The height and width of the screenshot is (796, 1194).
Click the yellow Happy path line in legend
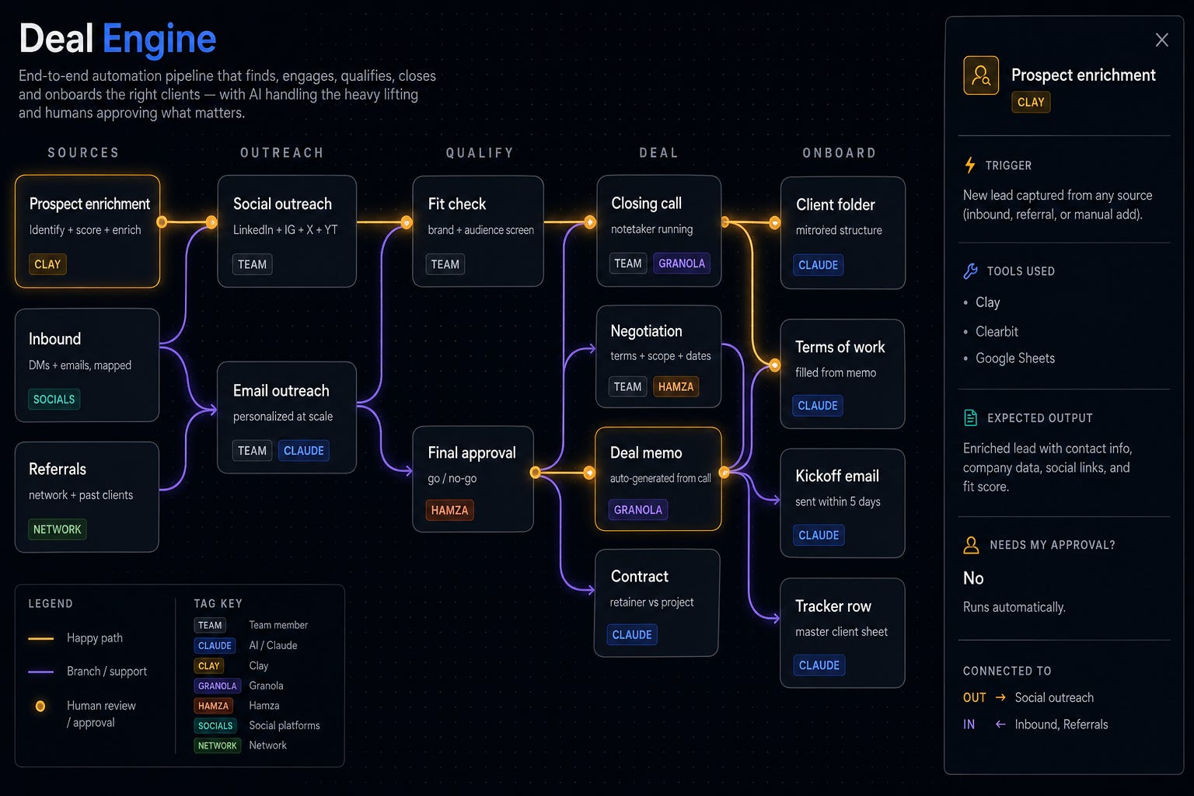click(40, 638)
